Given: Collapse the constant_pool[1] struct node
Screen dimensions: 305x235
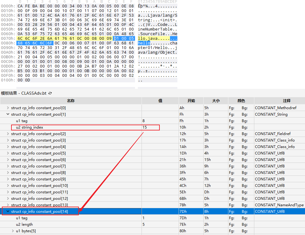Looking at the screenshot, I should [x=8, y=114].
